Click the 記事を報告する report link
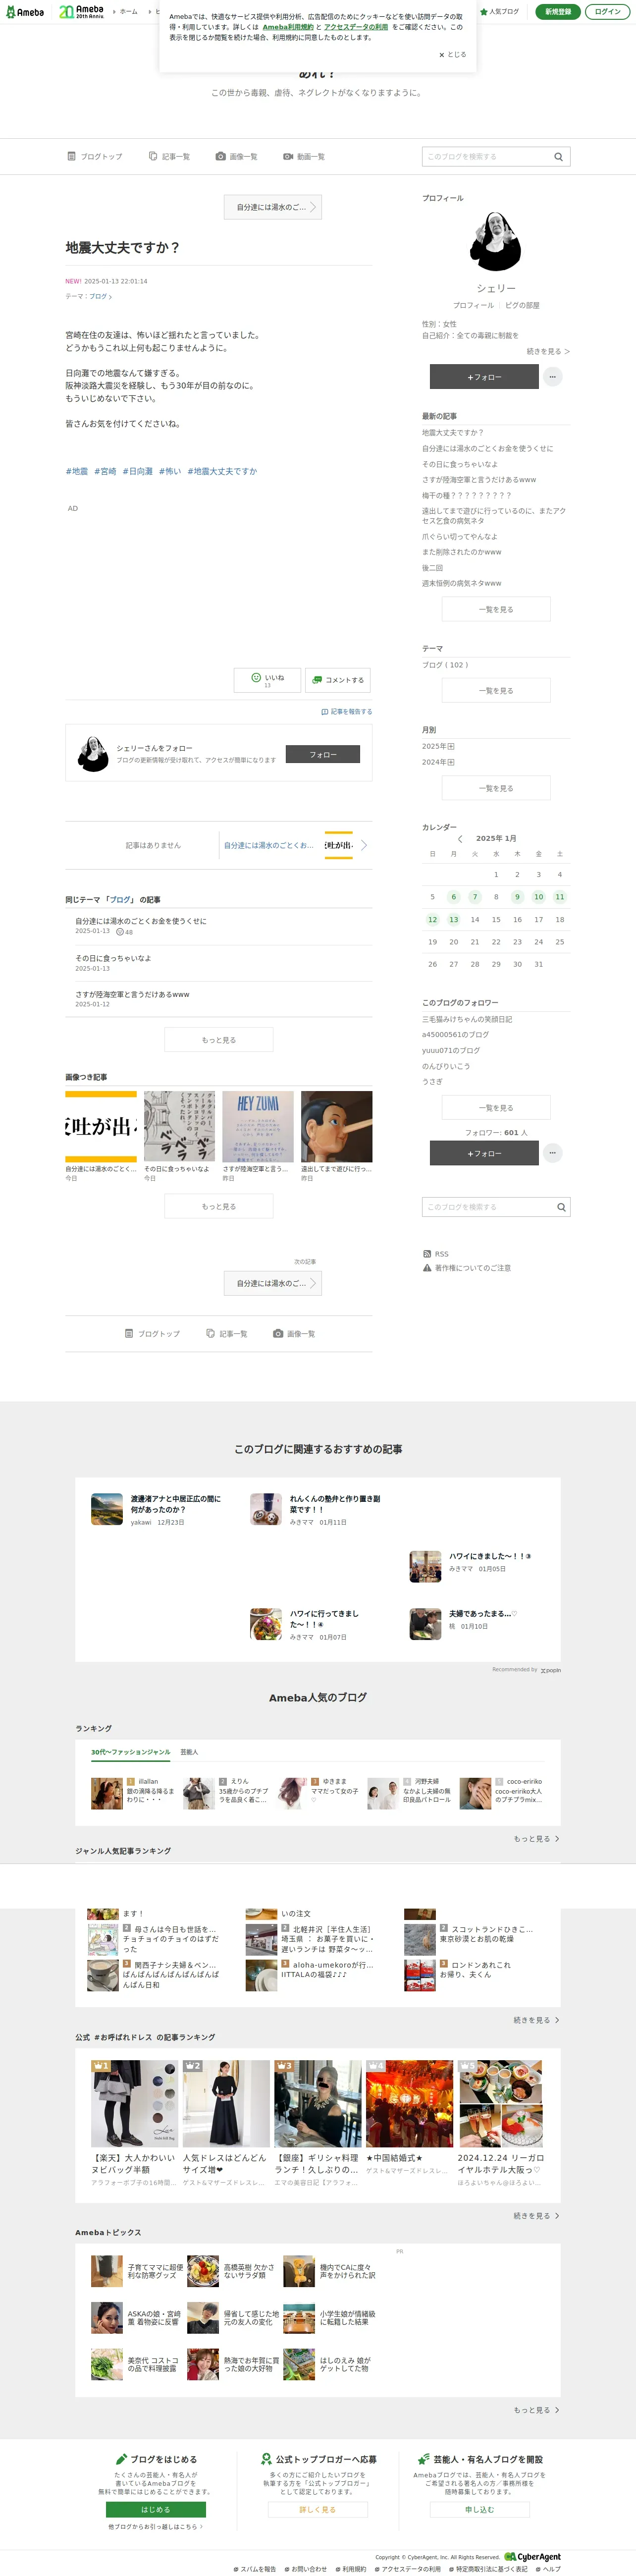Screen dimensions: 636x2576 coord(347,712)
